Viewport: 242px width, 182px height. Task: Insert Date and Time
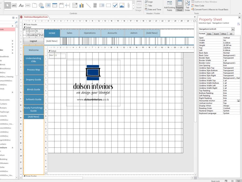pos(153,9)
